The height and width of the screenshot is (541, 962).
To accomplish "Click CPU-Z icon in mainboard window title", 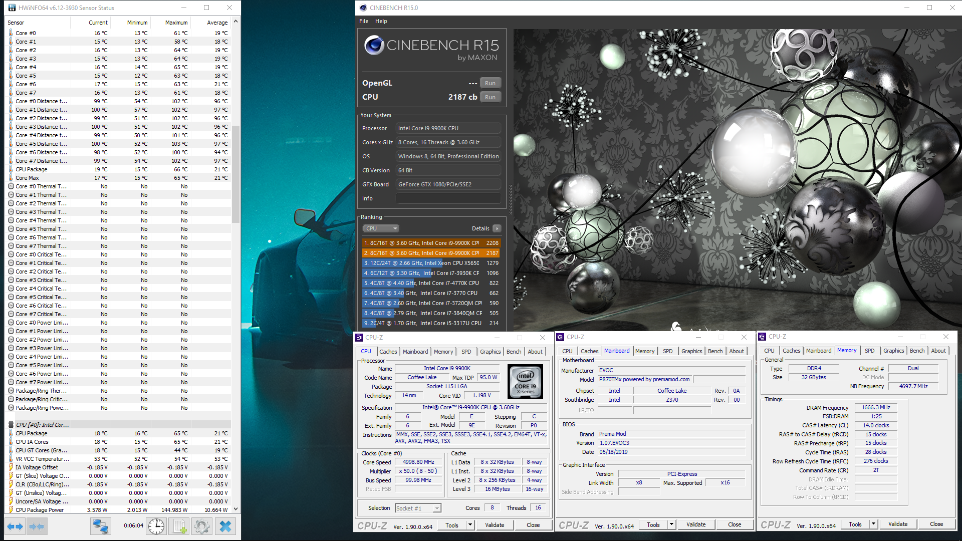I will pyautogui.click(x=561, y=337).
